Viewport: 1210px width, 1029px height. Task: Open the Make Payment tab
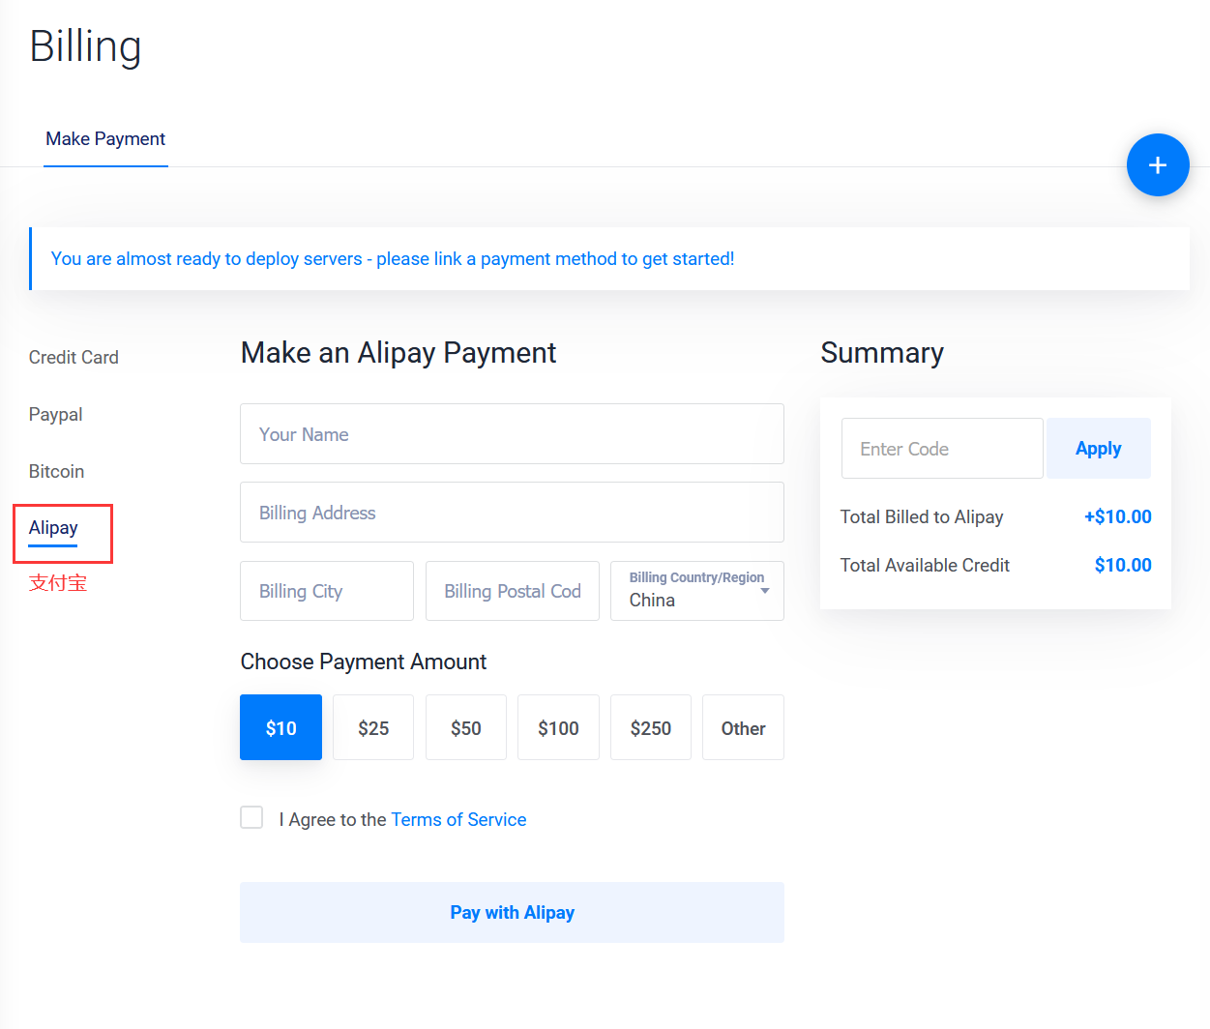tap(105, 139)
